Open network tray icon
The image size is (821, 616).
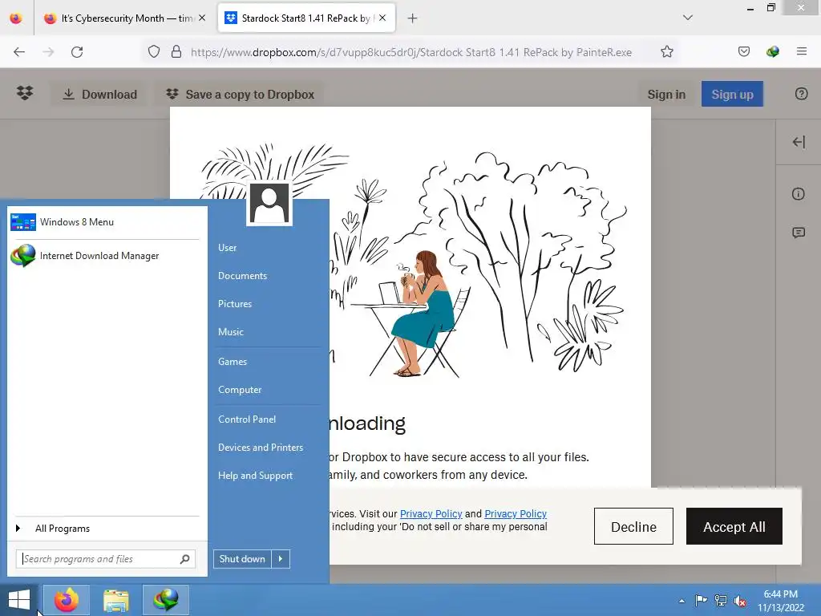pyautogui.click(x=721, y=600)
